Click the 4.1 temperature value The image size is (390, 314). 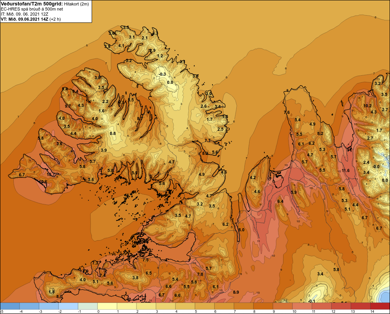[121, 46]
